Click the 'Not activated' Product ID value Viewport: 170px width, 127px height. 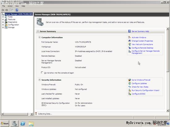point(80,67)
